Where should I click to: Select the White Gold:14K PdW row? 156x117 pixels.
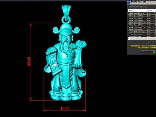point(142,23)
